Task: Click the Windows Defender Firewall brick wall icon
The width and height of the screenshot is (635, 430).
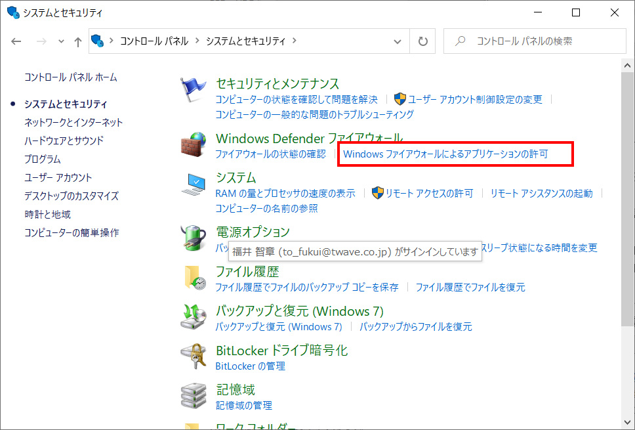Action: (193, 144)
